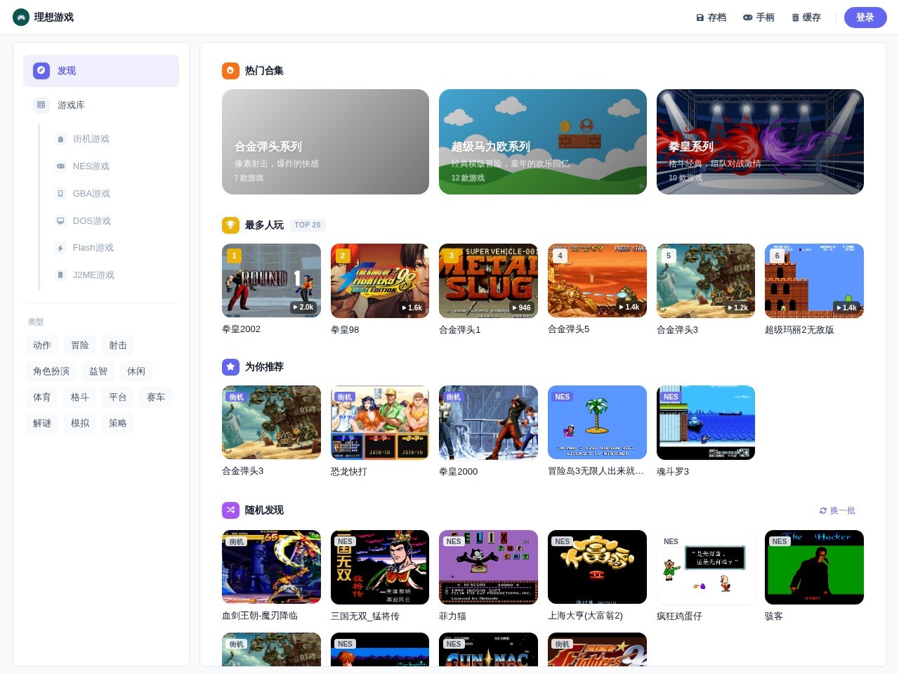Open 游戏库 in the sidebar
Screen dimensions: 899x674
101,105
